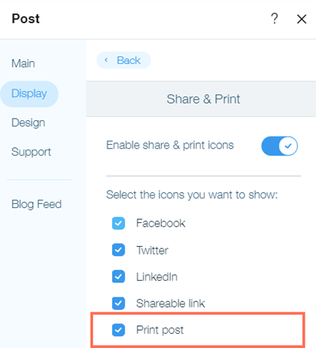Uncheck the LinkedIn checkbox
The image size is (316, 348).
[118, 277]
